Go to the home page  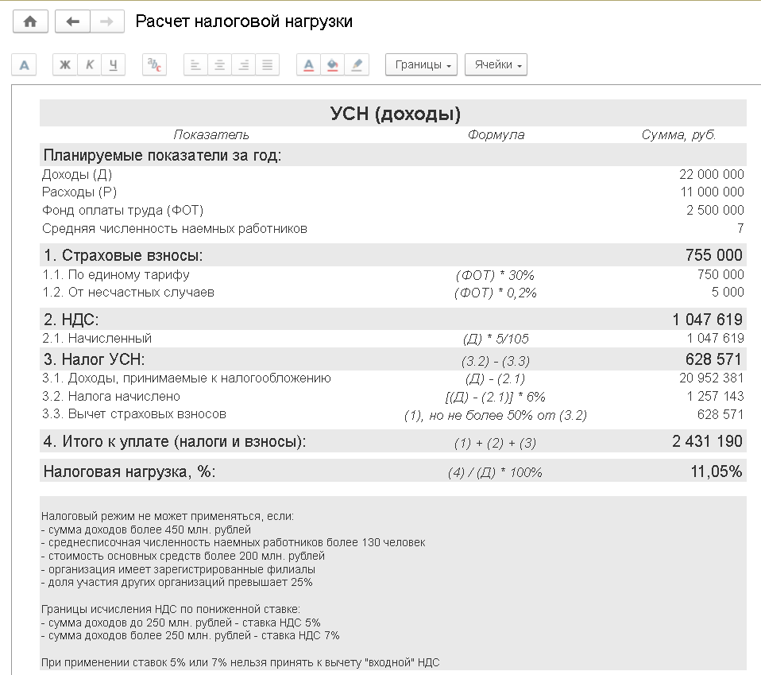[30, 21]
